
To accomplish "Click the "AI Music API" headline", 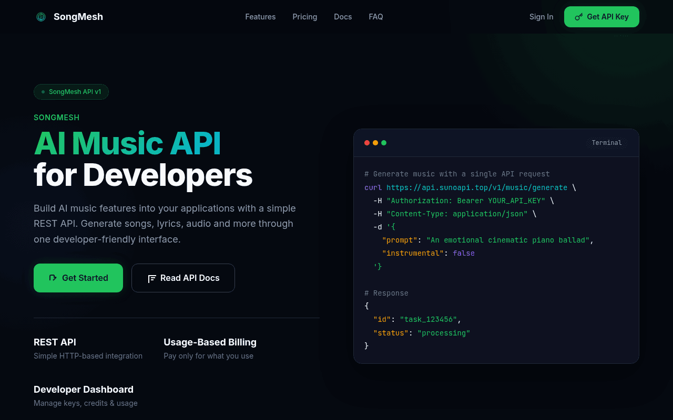I will [127, 143].
